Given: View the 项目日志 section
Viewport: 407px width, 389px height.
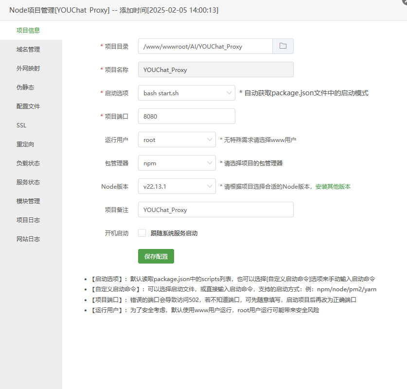Looking at the screenshot, I should [x=27, y=220].
